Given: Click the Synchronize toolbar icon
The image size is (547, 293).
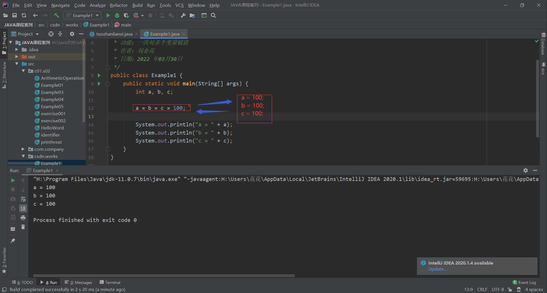Looking at the screenshot, I should point(24,15).
